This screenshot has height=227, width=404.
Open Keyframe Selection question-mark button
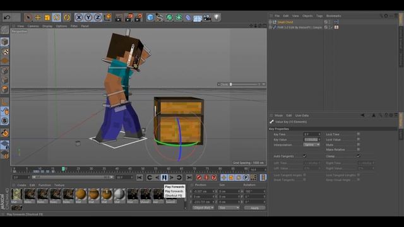tap(214, 178)
